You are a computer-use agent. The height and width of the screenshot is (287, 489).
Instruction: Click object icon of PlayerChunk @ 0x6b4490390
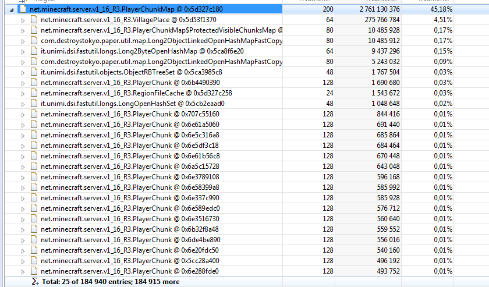click(34, 82)
